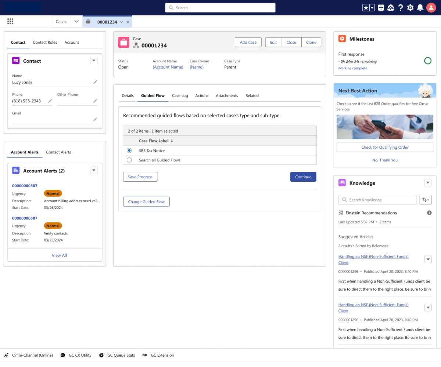Click the First response progress ring
The height and width of the screenshot is (367, 441).
[428, 61]
